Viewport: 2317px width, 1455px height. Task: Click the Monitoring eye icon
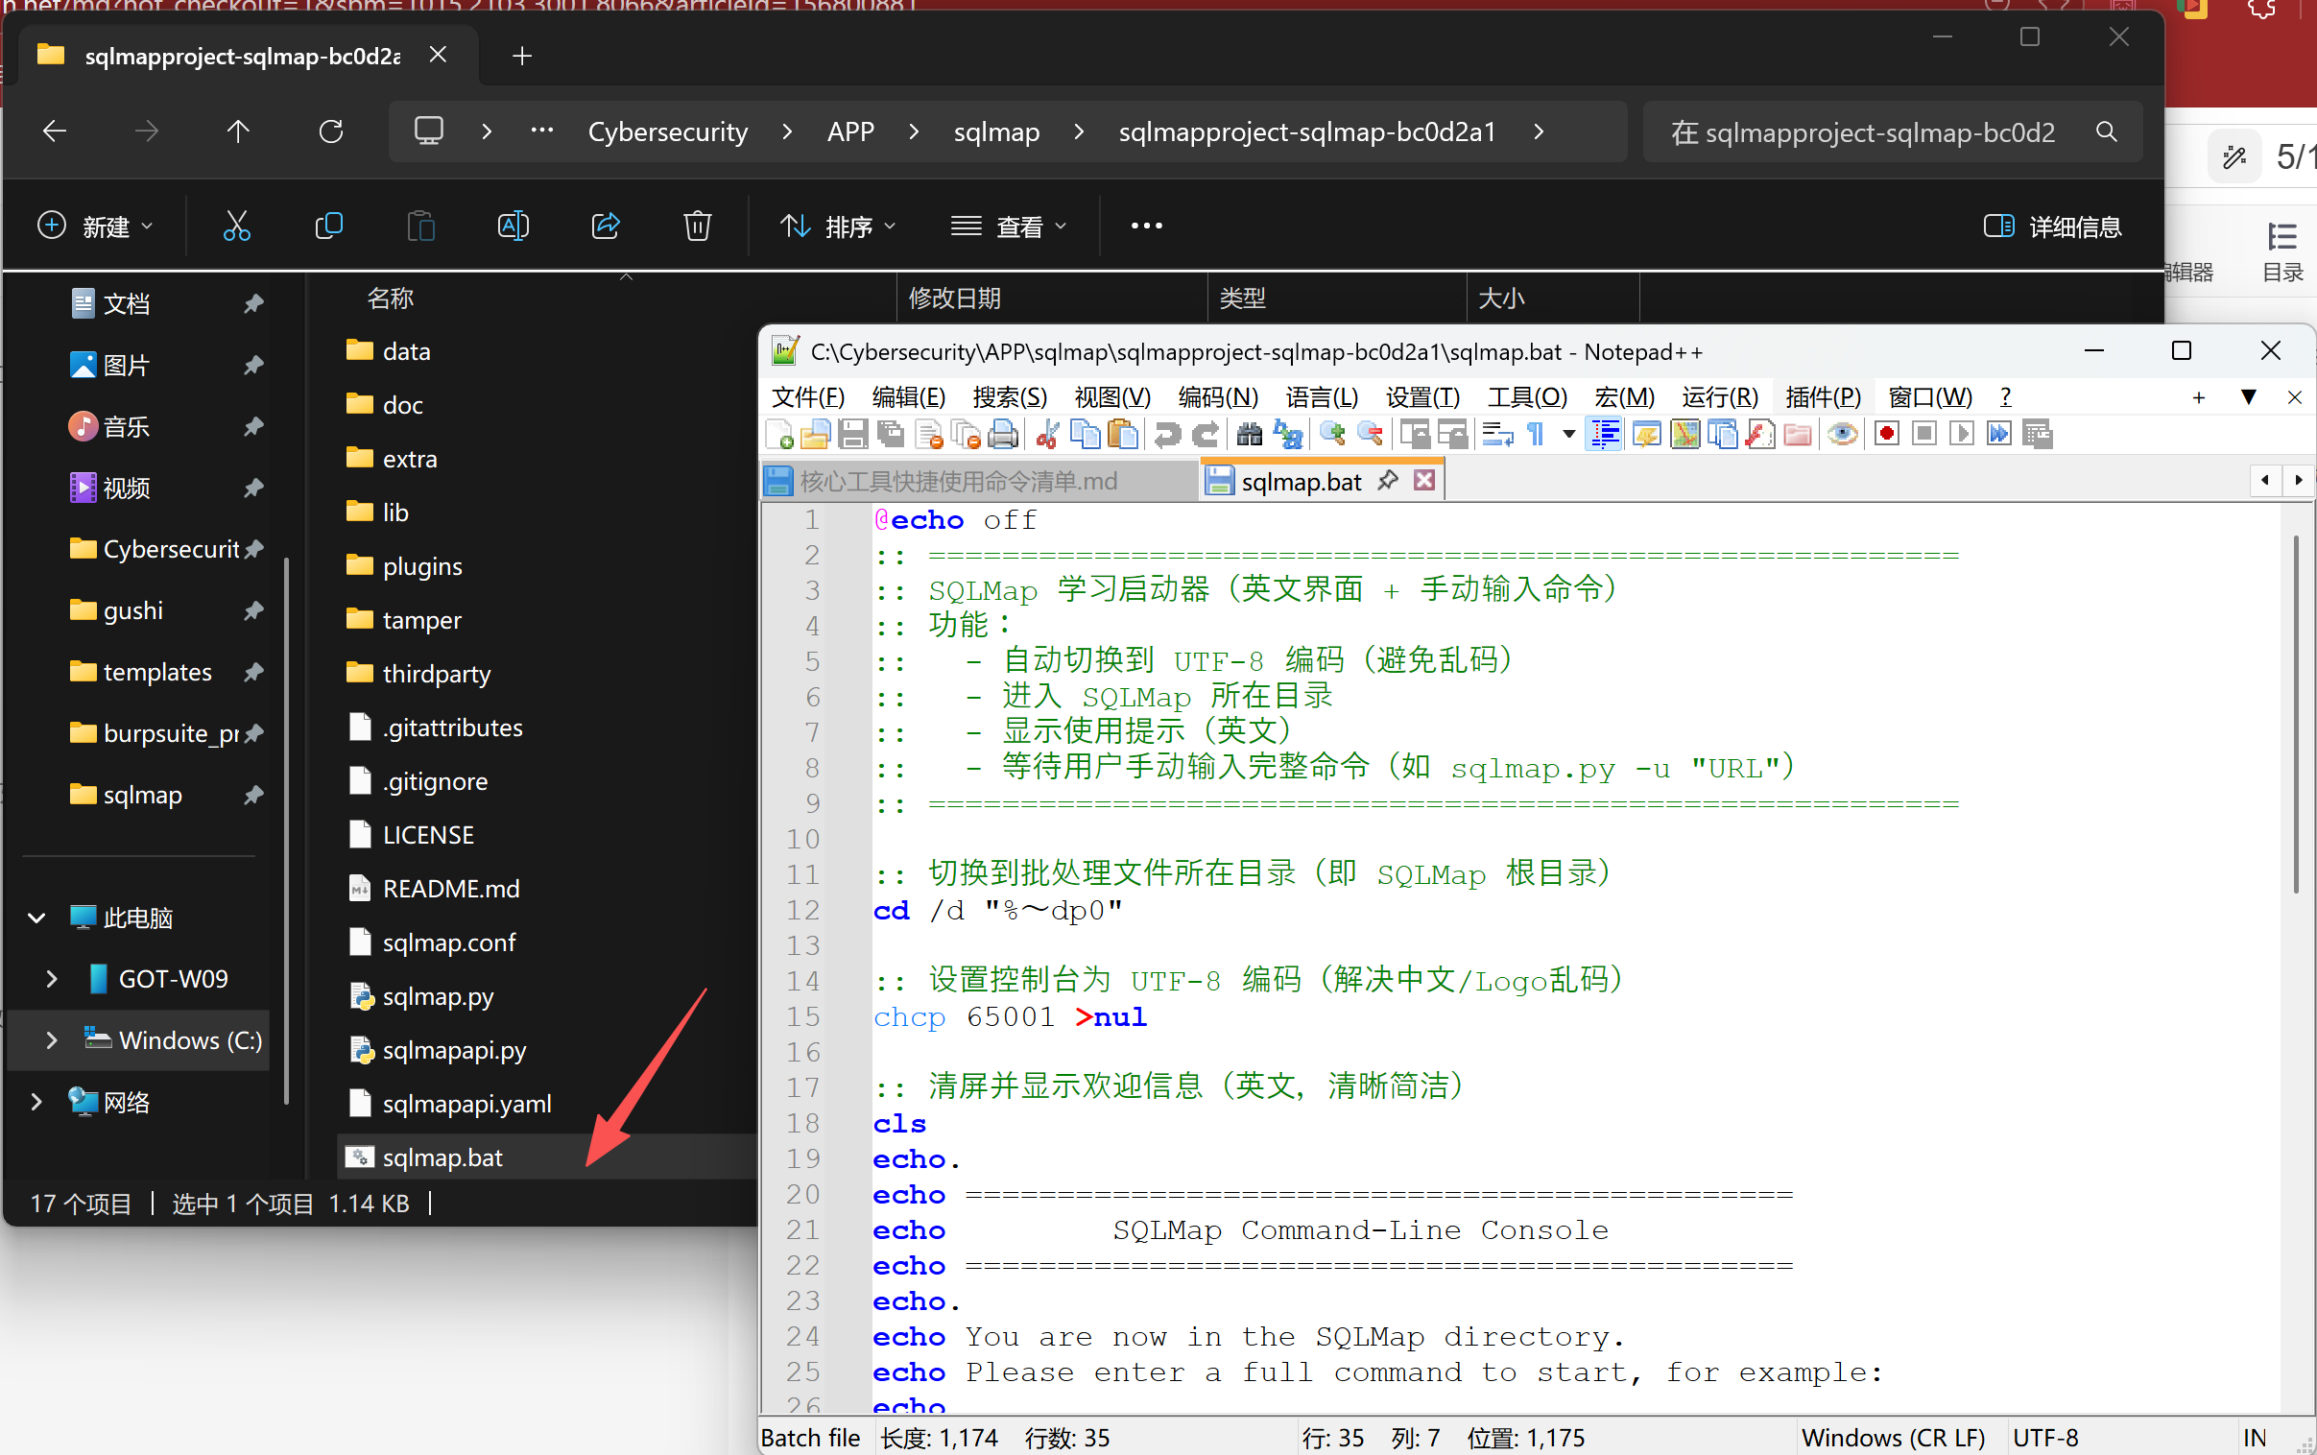[1842, 434]
